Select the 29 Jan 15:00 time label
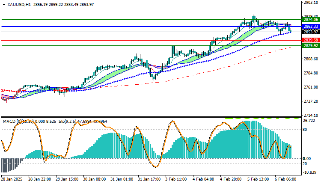The width and height of the screenshot is (321, 184). click(x=67, y=179)
